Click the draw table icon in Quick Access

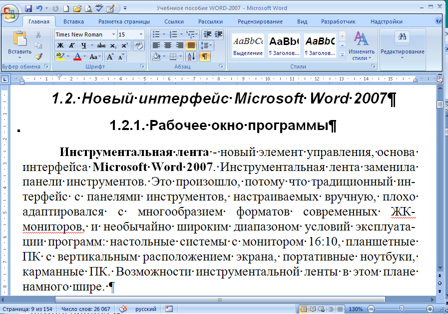click(110, 8)
